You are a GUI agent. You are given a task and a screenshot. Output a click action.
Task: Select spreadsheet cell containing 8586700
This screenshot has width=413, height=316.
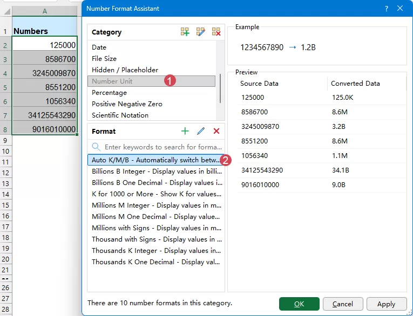(44, 57)
